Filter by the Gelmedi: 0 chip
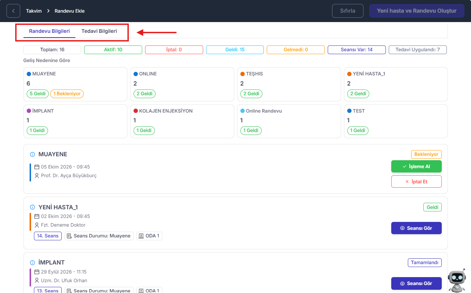 click(x=296, y=50)
